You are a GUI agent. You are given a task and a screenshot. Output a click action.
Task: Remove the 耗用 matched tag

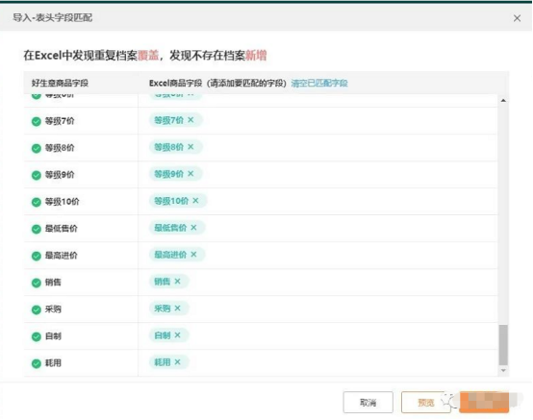(x=177, y=362)
